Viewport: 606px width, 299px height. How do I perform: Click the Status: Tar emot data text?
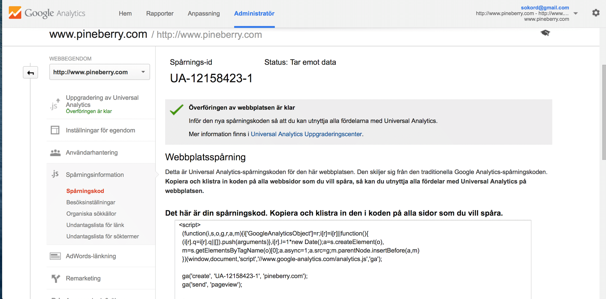300,62
